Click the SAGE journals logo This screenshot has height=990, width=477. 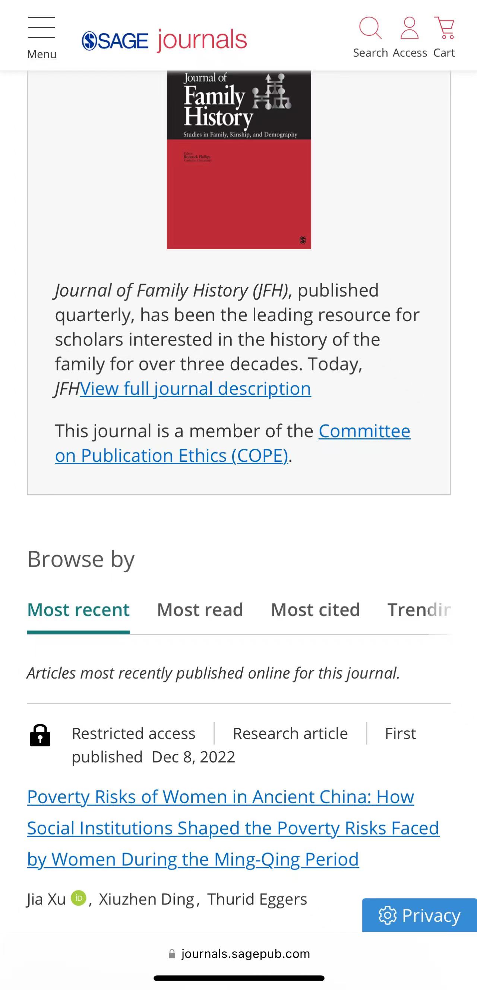pyautogui.click(x=164, y=40)
